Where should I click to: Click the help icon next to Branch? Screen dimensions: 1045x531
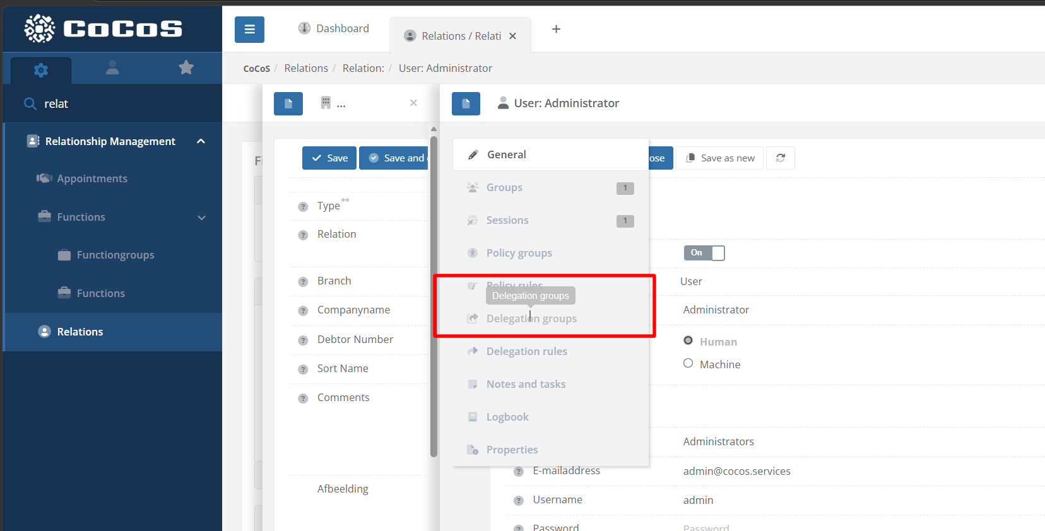[303, 282]
